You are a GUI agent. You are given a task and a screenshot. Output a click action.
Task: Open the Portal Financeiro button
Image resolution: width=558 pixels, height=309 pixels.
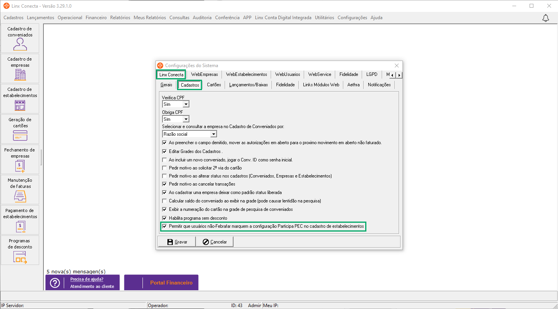(x=161, y=283)
